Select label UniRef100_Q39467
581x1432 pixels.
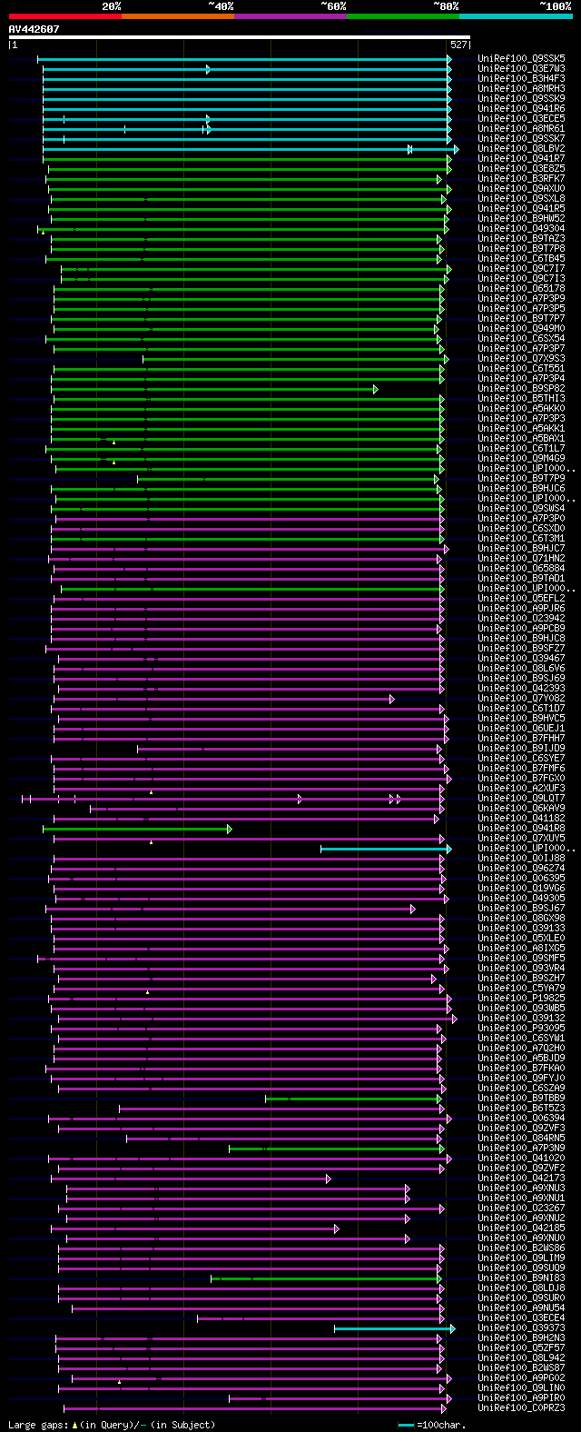522,658
